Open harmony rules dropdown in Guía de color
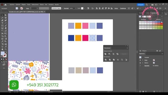 tap(162, 17)
